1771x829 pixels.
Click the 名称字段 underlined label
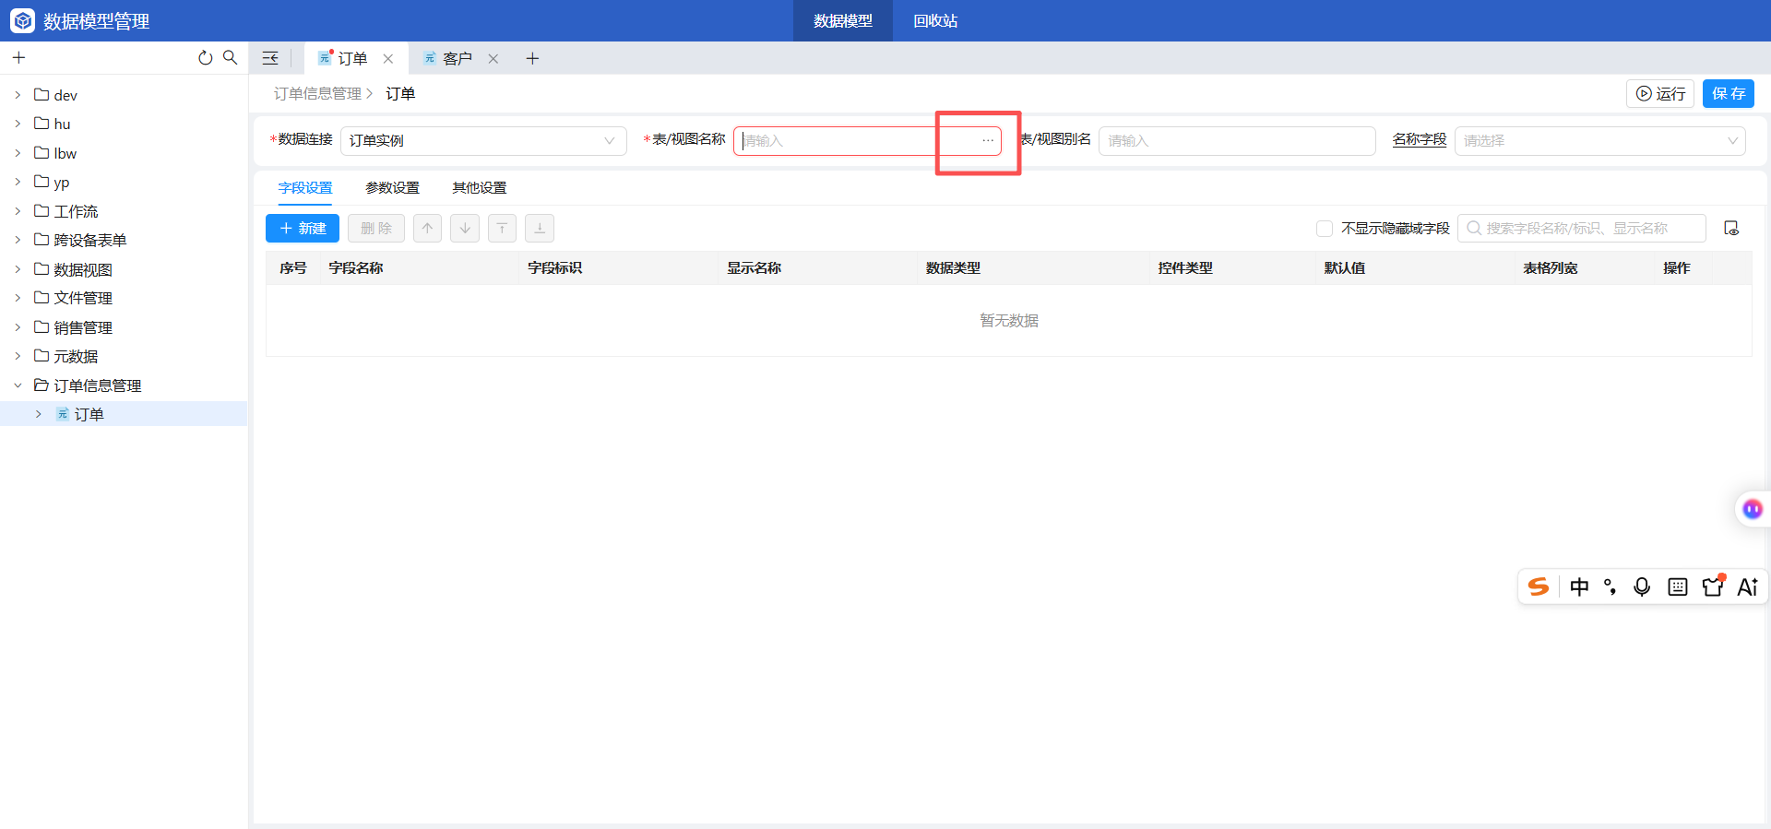coord(1420,139)
